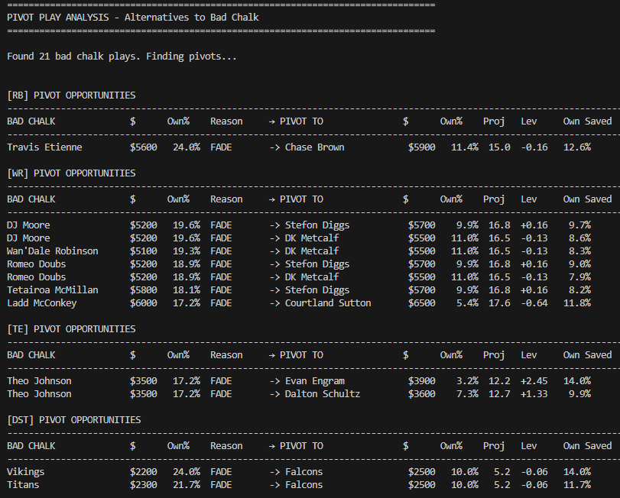Click the '7.9%' Own Saved value
This screenshot has height=498, width=620.
(579, 277)
